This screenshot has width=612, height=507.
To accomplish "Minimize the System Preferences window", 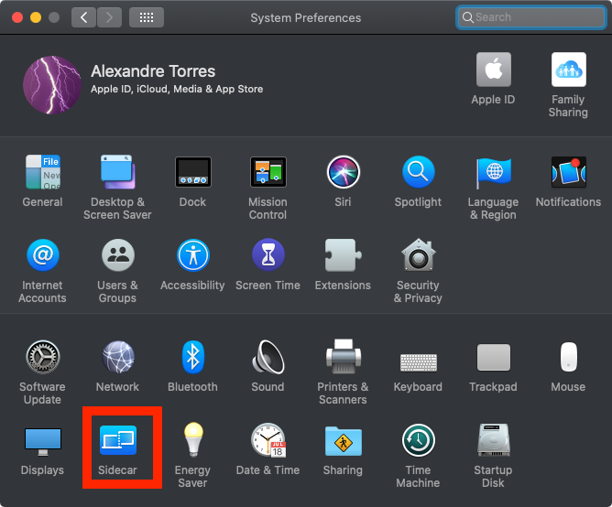I will (x=36, y=17).
